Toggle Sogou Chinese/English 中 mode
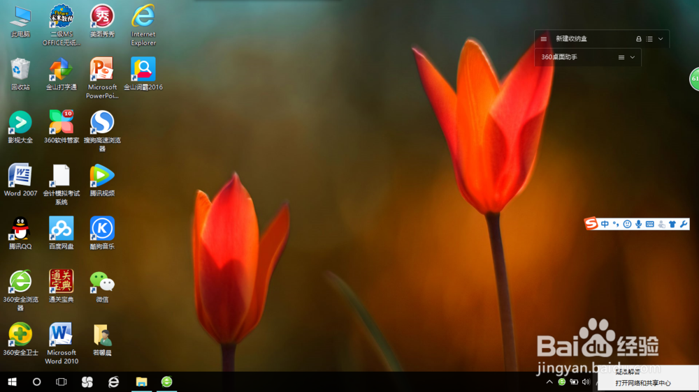This screenshot has height=392, width=699. [x=605, y=224]
